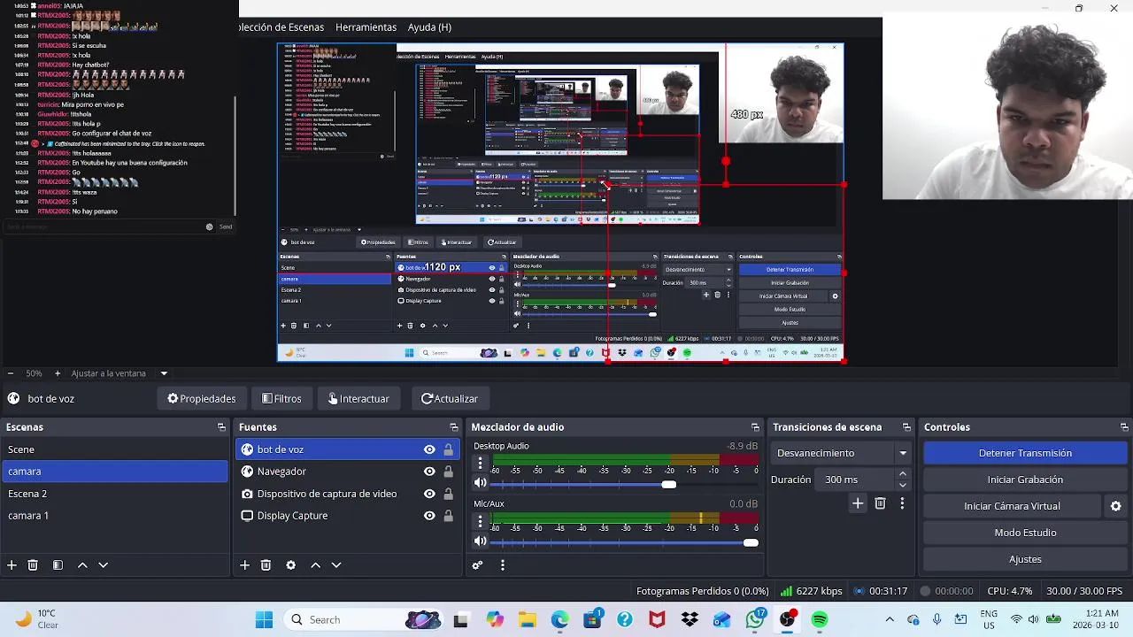Open source Filtros button
Screen dimensions: 1133x637
coord(282,399)
